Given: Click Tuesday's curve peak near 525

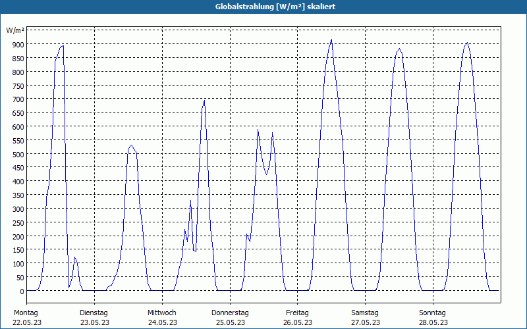Looking at the screenshot, I should 131,145.
